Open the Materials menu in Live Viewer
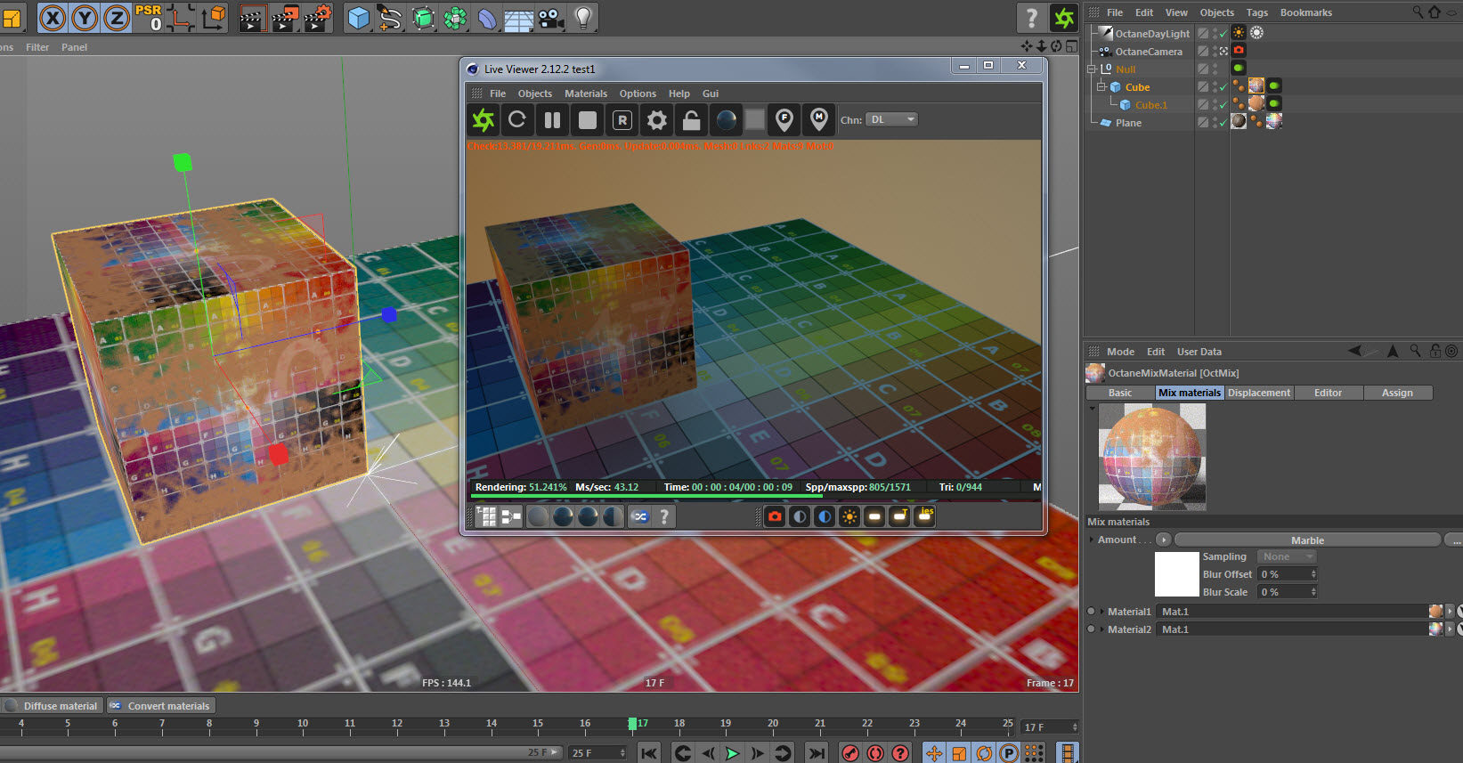Viewport: 1463px width, 763px height. (x=585, y=93)
